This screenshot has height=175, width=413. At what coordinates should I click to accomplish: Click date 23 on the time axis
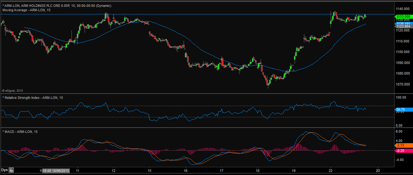pos(378,170)
